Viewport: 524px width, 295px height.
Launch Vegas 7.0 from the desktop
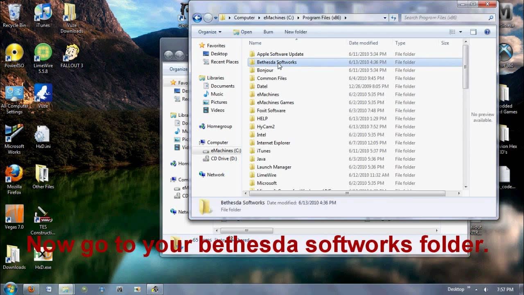coord(14,217)
